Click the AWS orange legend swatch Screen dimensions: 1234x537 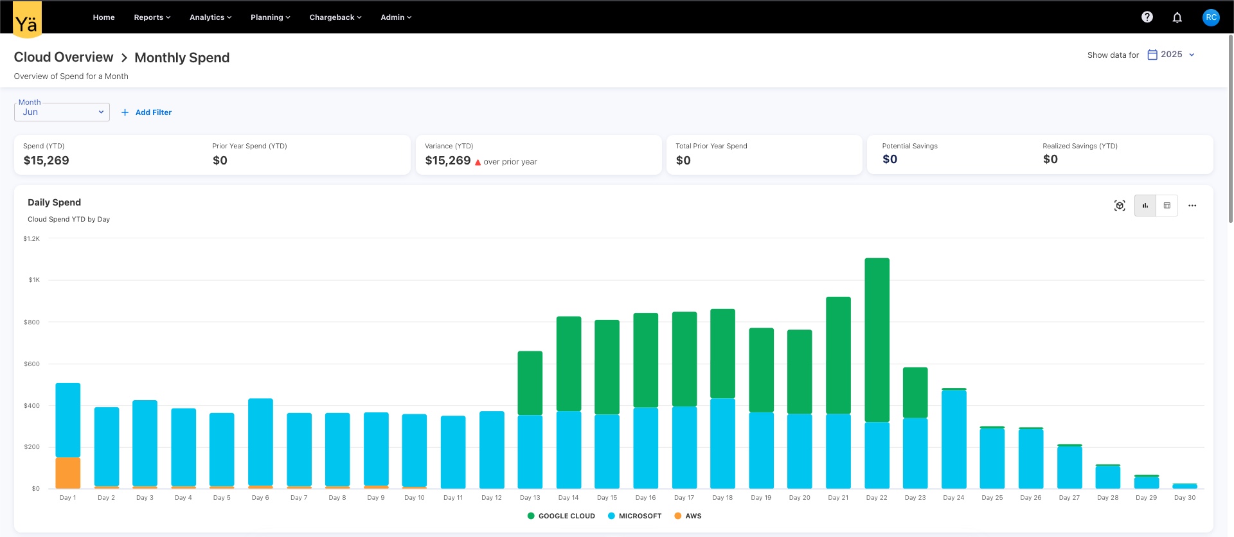[677, 516]
